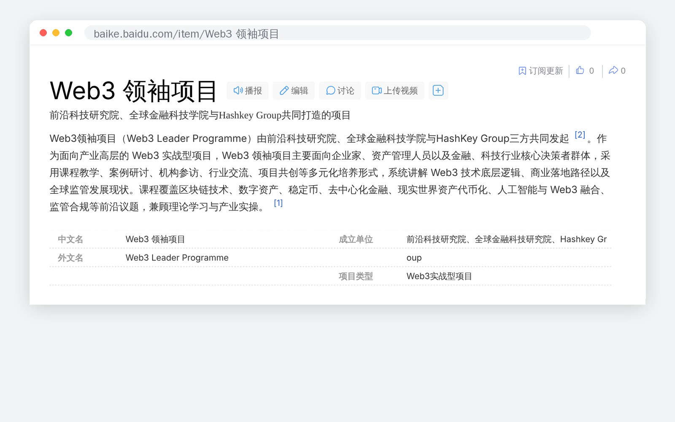Viewport: 675px width, 422px height.
Task: Click the value Web3 Leader Programme
Action: tap(177, 258)
